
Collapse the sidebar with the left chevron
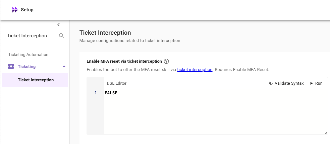click(59, 25)
